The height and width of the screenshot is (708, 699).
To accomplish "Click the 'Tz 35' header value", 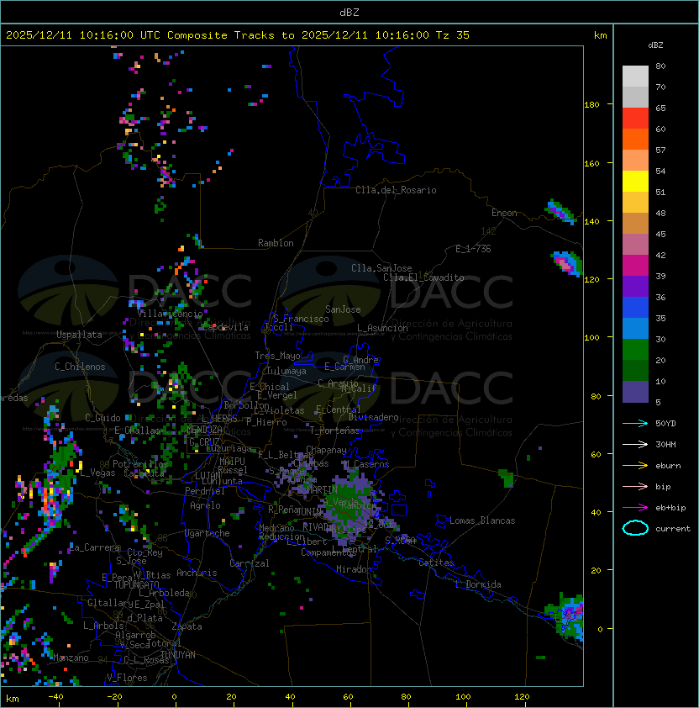I will [x=453, y=35].
